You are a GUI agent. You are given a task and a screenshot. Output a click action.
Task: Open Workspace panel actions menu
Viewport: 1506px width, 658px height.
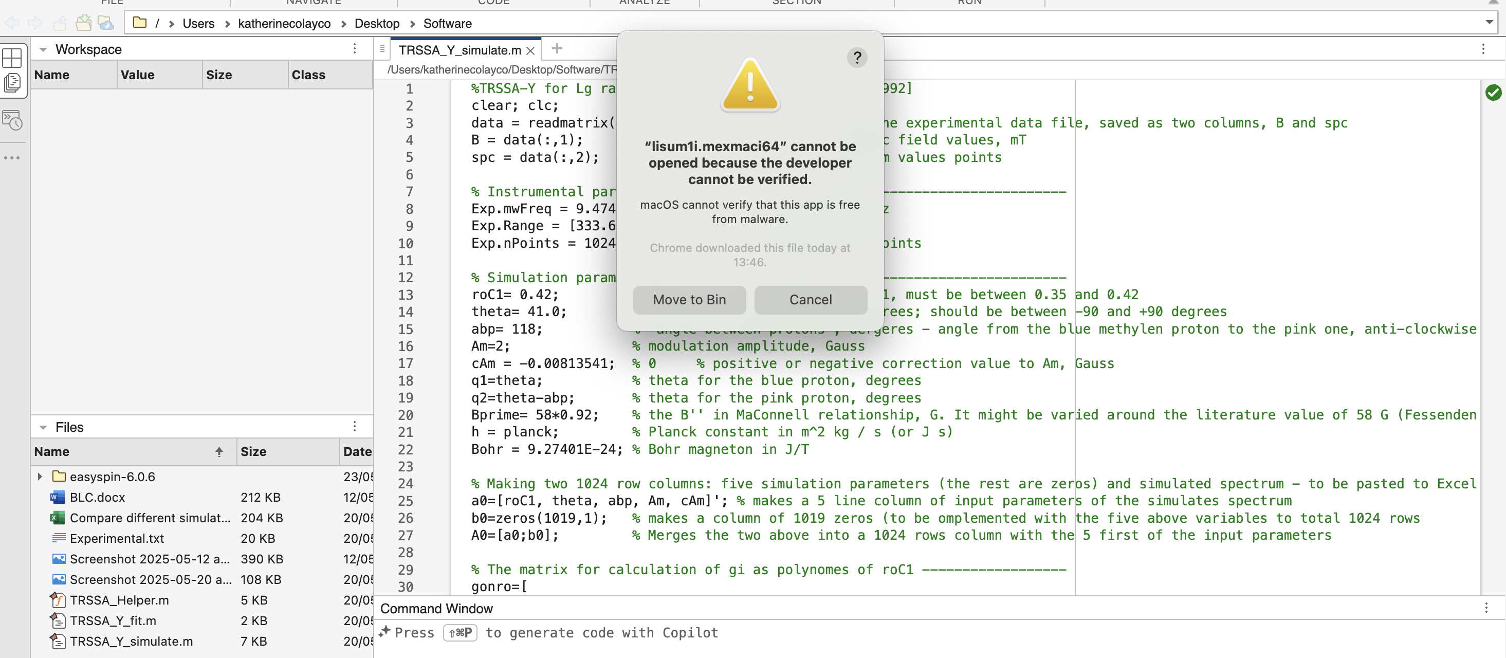354,48
